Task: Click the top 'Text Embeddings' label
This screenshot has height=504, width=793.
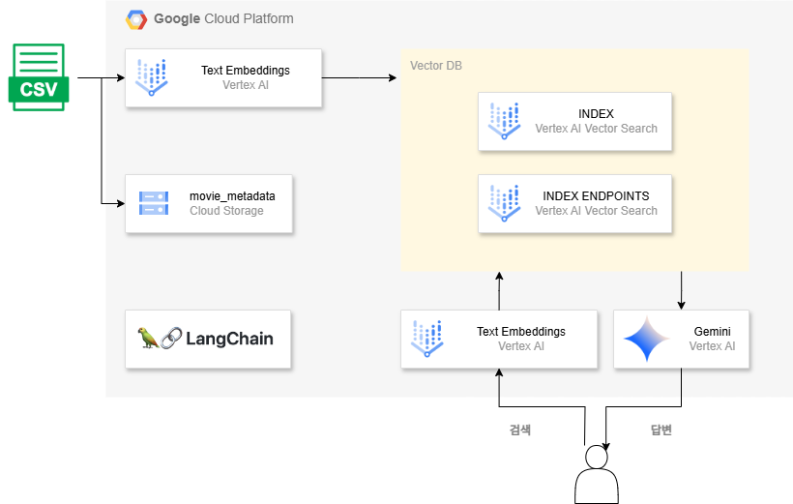Action: pyautogui.click(x=246, y=71)
